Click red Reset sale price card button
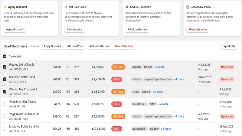The width and height of the screenshot is (242, 136). pyautogui.click(x=198, y=29)
